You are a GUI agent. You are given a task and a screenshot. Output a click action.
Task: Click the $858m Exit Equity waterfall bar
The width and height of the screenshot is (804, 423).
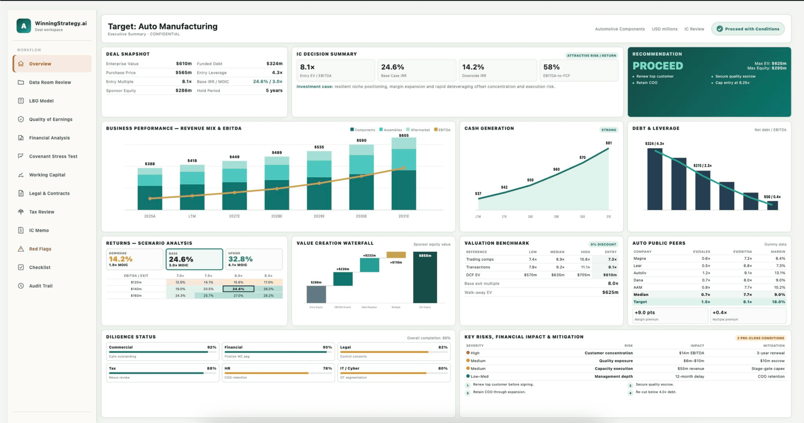point(425,278)
